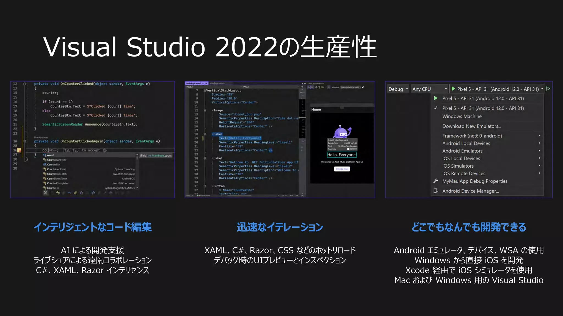Open the Text property navigation dropdown
This screenshot has width=563, height=316.
271,87
